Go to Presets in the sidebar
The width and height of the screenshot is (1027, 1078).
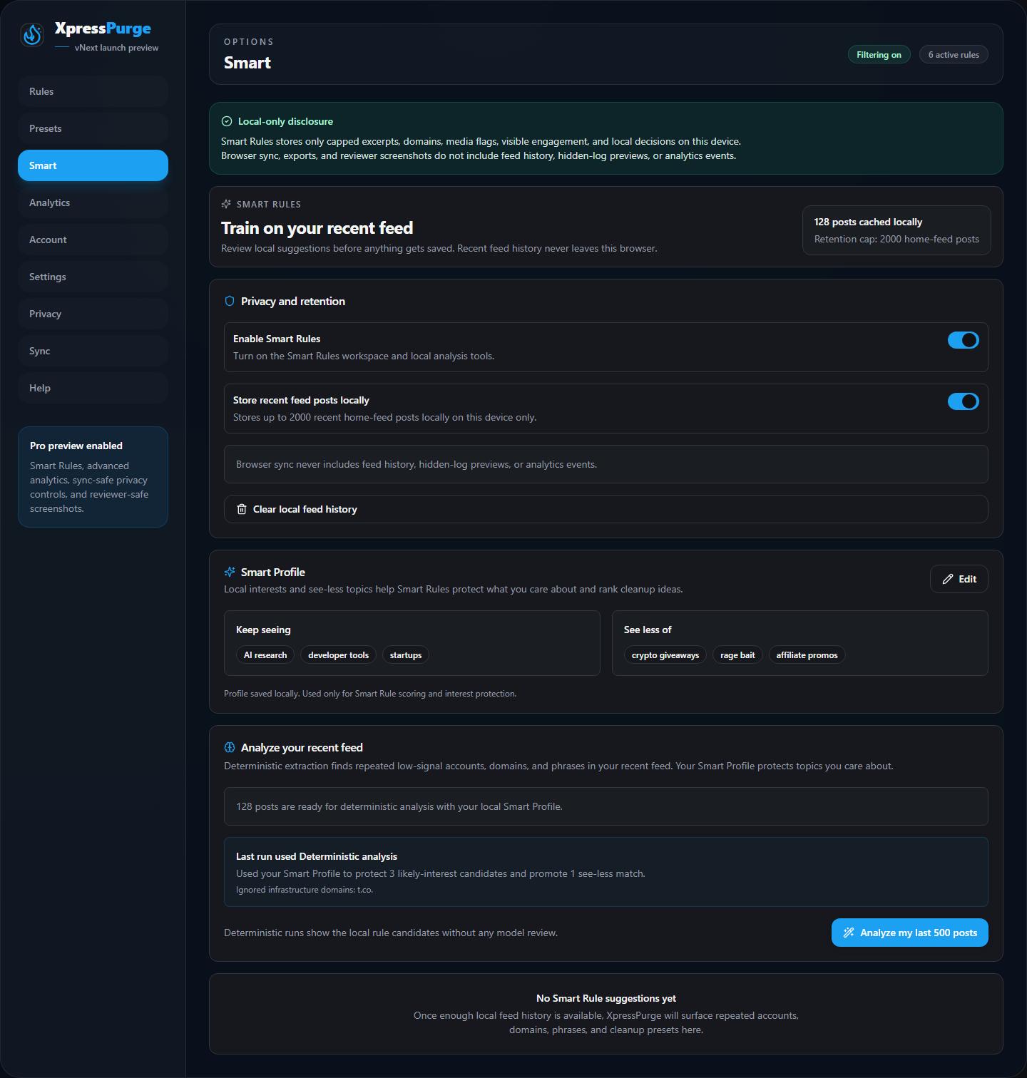(x=93, y=128)
